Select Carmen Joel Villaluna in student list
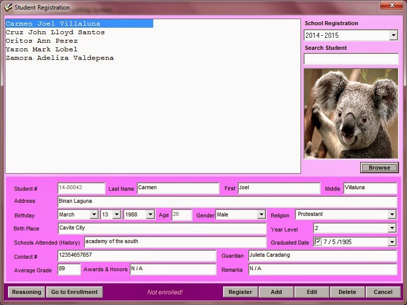 (x=79, y=23)
